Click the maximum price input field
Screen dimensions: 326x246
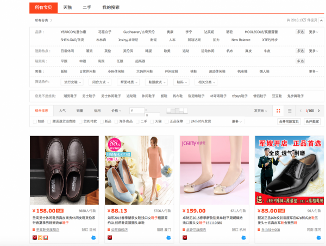coord(152,114)
